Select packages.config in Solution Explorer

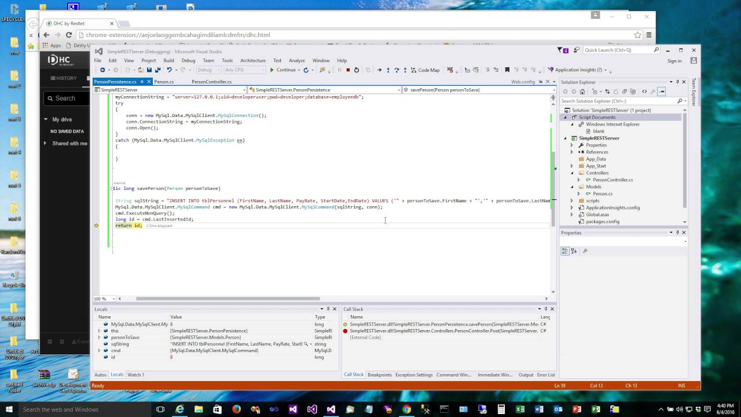point(603,221)
